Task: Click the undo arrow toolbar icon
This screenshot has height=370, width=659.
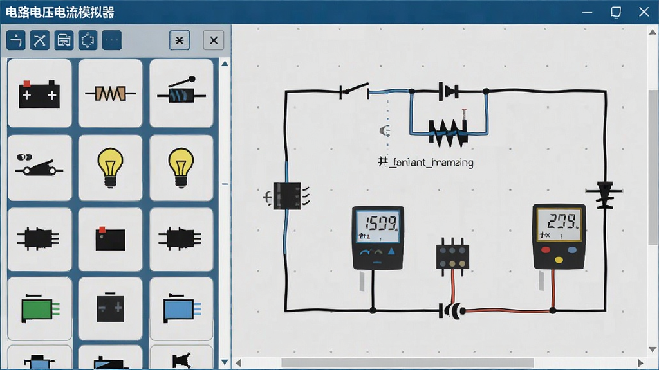Action: coord(16,40)
